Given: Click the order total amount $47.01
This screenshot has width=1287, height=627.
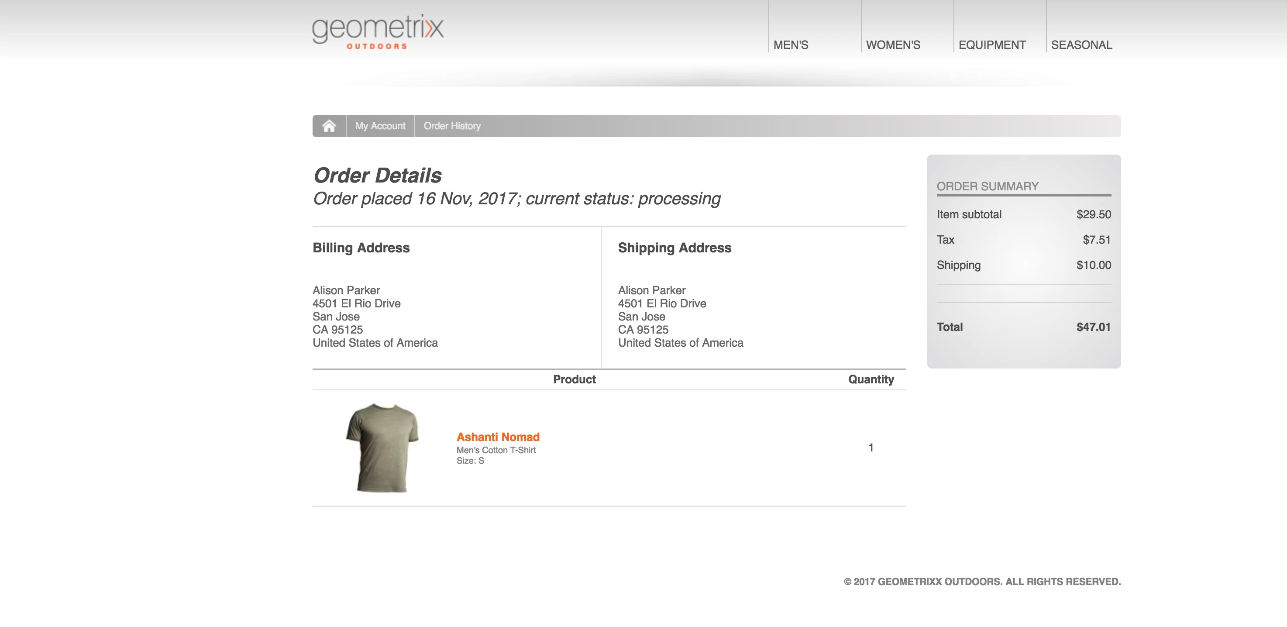Looking at the screenshot, I should point(1093,327).
